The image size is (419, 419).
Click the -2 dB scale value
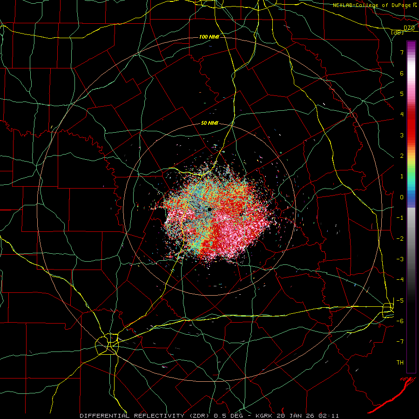pyautogui.click(x=400, y=239)
